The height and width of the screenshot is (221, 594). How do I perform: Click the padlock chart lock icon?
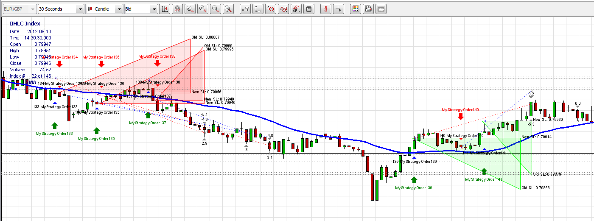(x=177, y=8)
